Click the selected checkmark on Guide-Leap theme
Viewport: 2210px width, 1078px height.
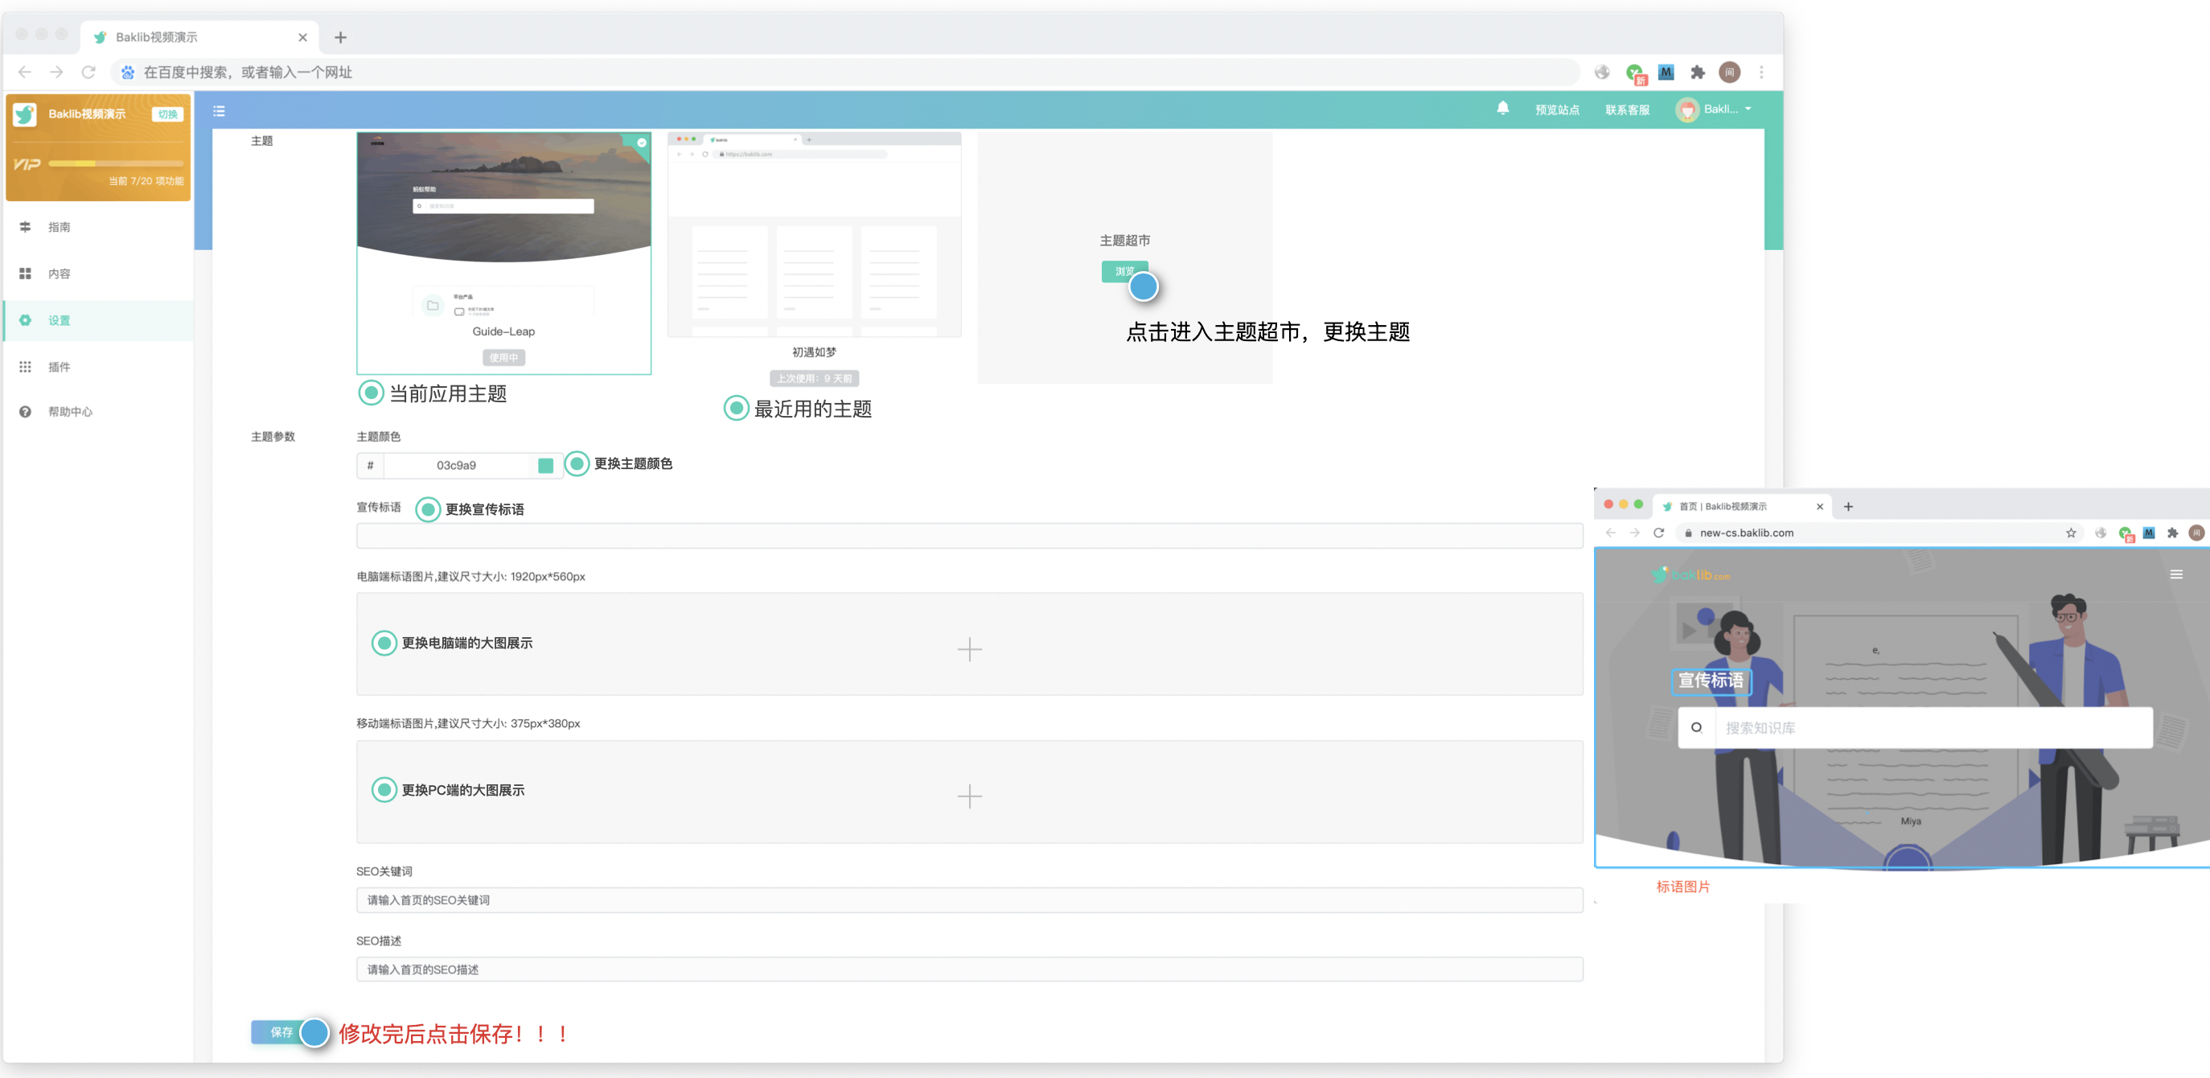(641, 142)
